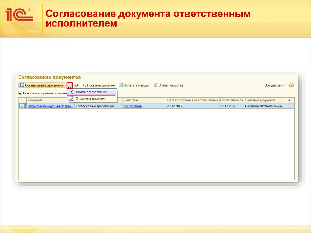Open the Открытый конкурс (44-ФЗ) document link
This screenshot has height=233, width=311.
tap(50, 106)
